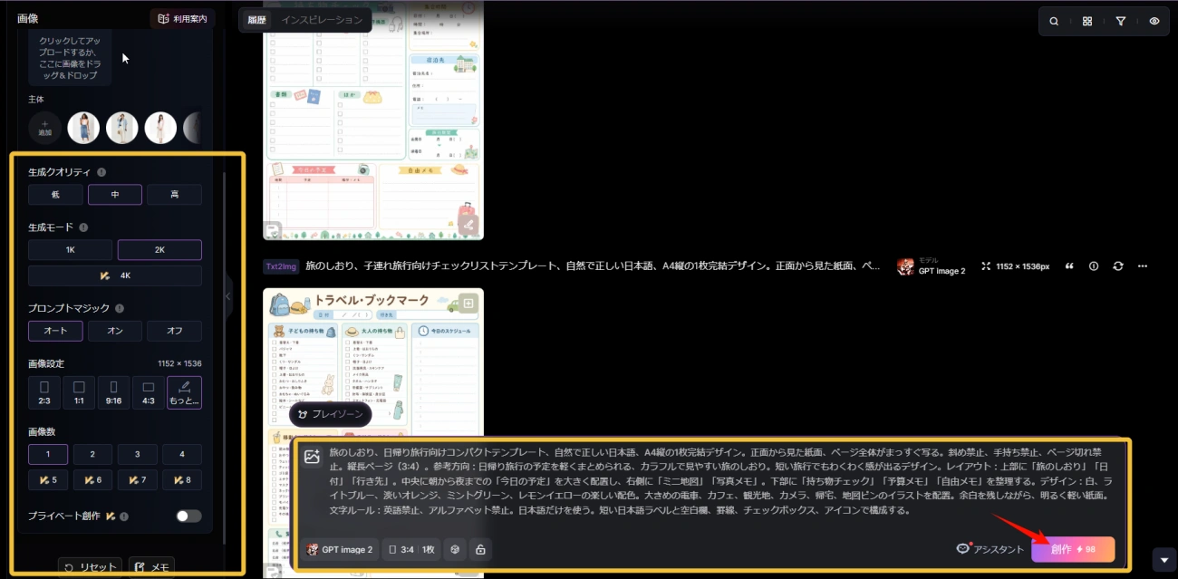Switch to the 履歴 tab
Viewport: 1178px width, 579px height.
257,20
